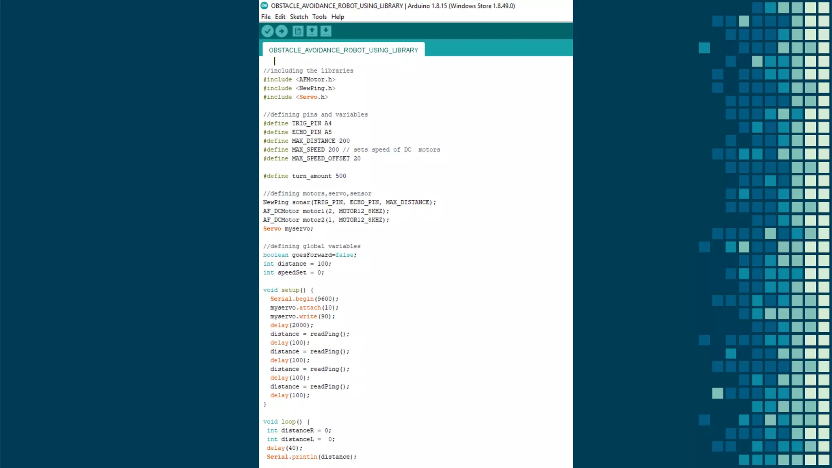Click on the void loop() line
The width and height of the screenshot is (832, 468).
pos(286,422)
